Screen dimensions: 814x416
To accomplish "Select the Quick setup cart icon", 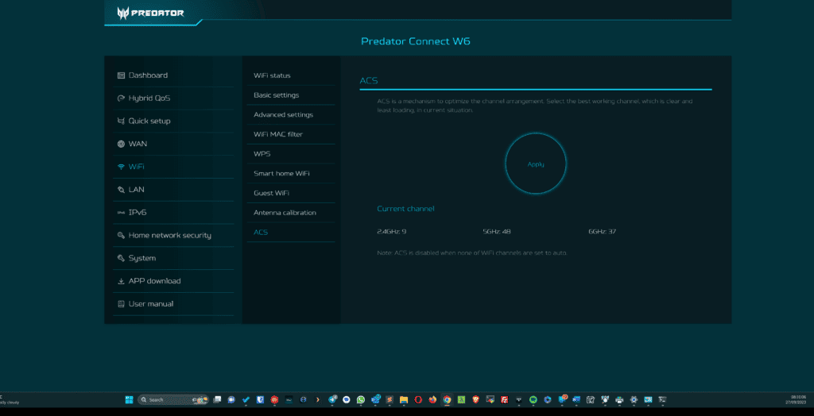I will (x=121, y=121).
